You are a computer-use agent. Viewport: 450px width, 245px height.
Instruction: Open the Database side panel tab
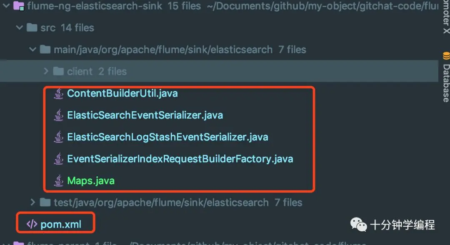click(446, 82)
